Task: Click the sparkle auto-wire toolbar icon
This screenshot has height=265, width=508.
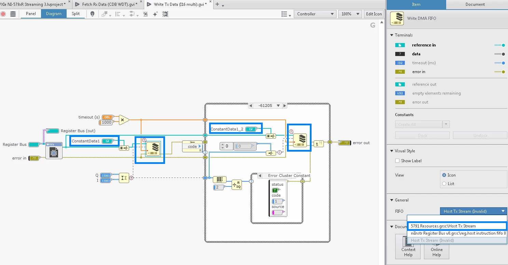Action: tap(155, 14)
